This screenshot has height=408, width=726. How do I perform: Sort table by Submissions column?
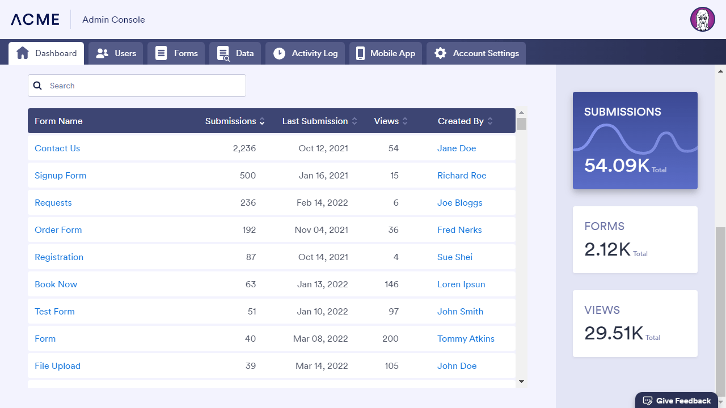tap(262, 121)
